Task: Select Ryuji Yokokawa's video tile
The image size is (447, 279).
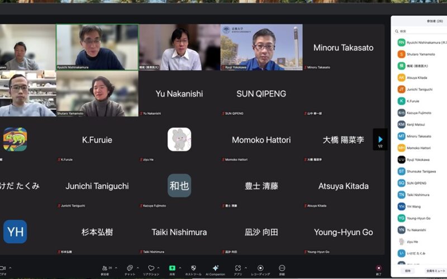Action: [261, 47]
